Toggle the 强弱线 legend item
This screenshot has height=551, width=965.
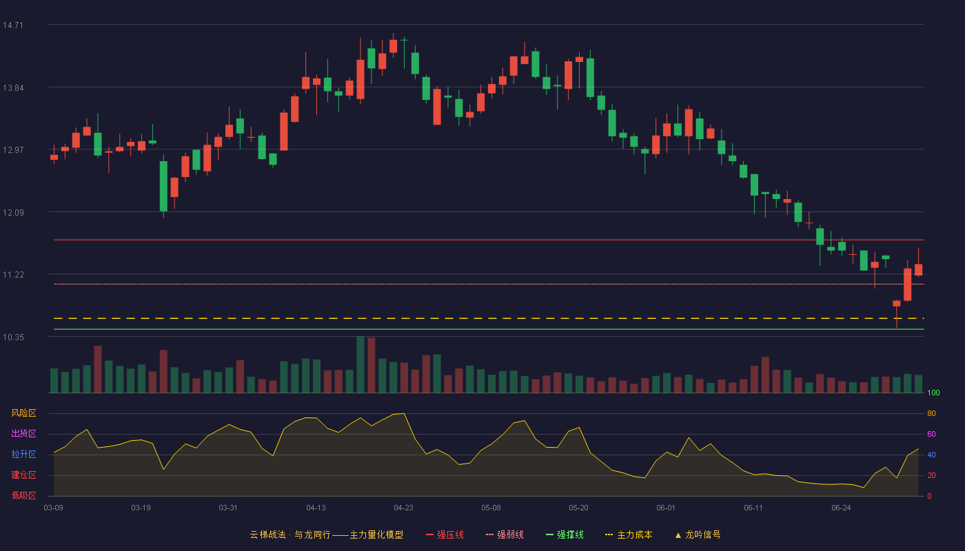point(505,534)
